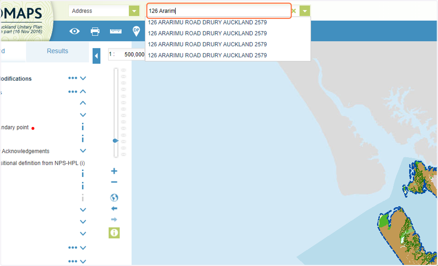Viewport: 438px width, 266px height.
Task: Expand the Modifications section chevron
Action: 83,78
